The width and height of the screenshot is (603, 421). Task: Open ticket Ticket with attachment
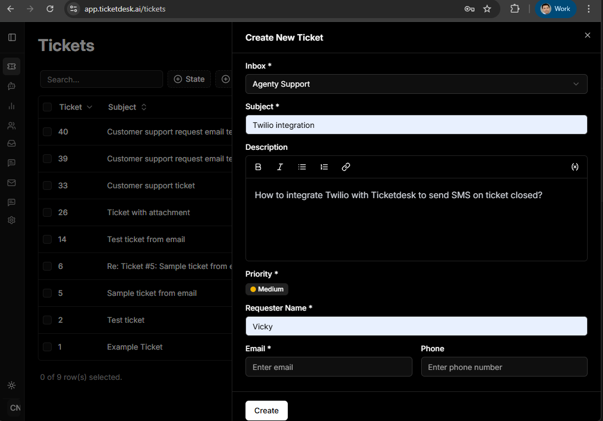coord(148,212)
